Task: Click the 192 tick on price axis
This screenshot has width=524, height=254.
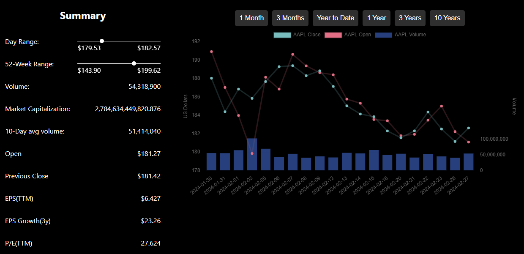Action: pos(196,41)
